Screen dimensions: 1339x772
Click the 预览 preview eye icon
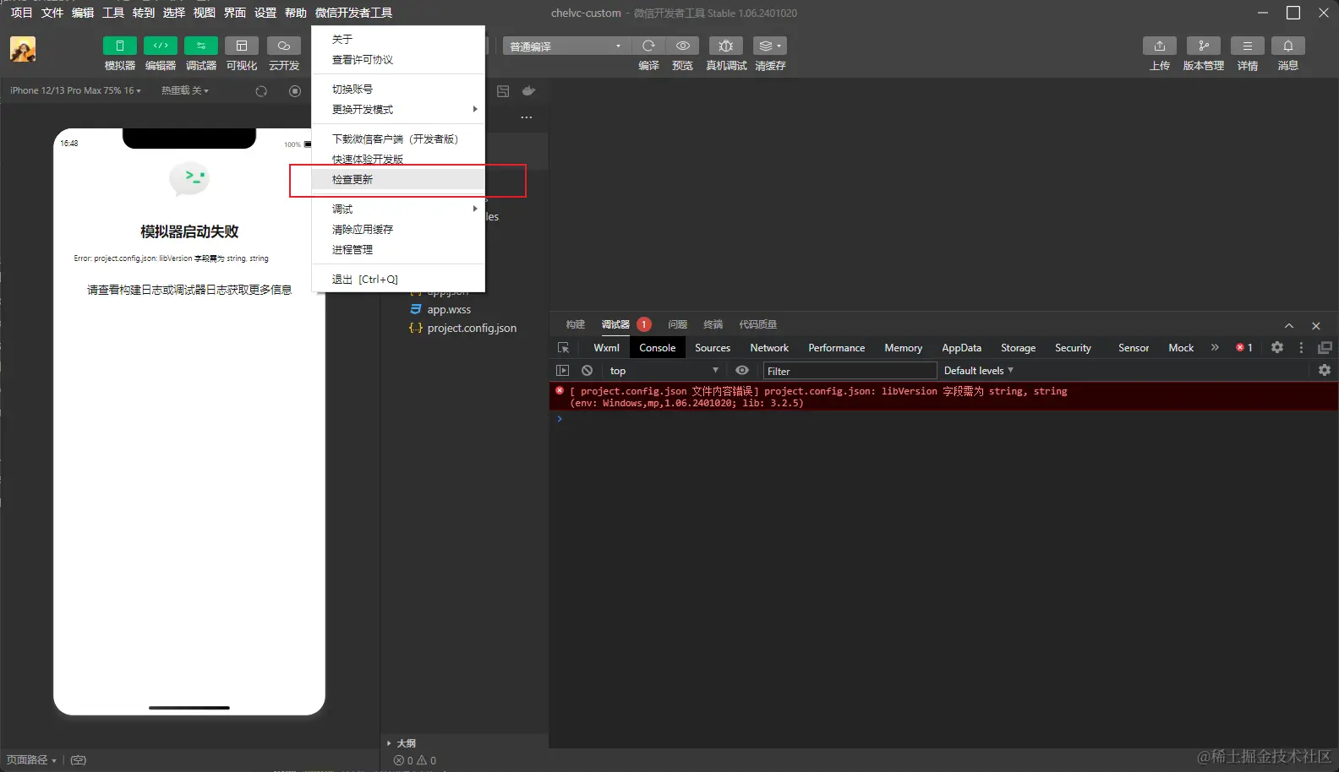(x=682, y=46)
